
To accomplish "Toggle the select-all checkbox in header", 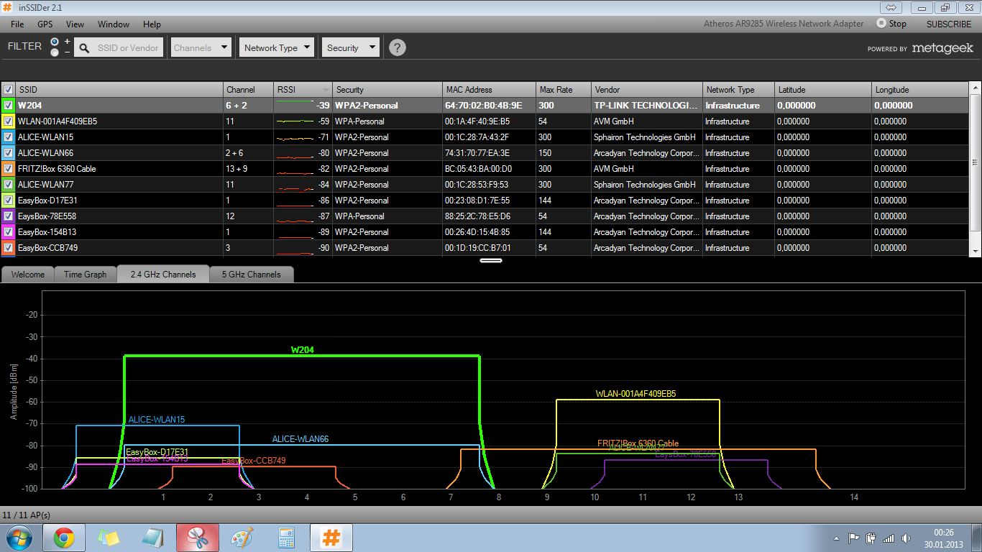I will point(9,90).
